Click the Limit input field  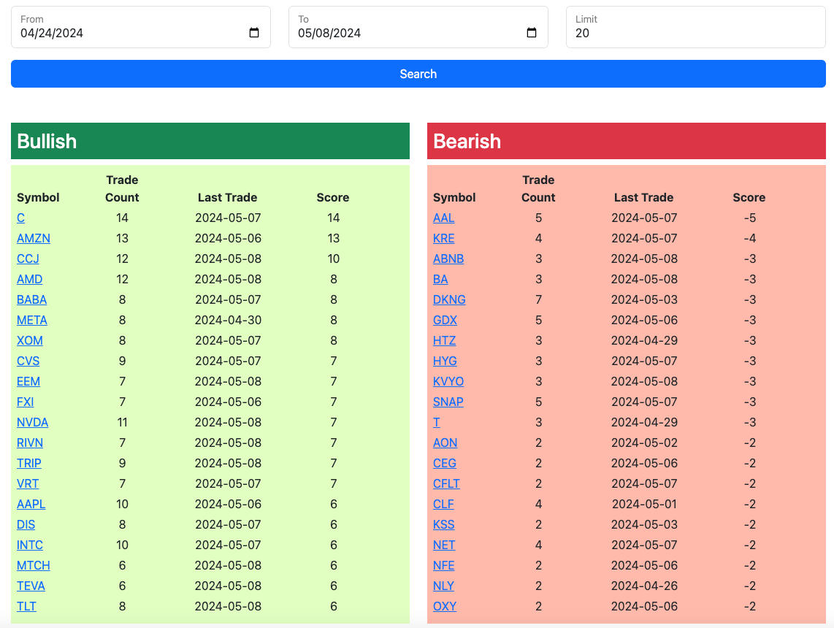696,27
